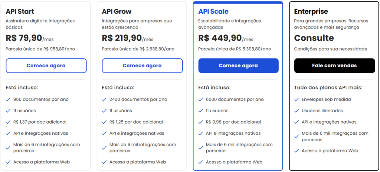Select the API Start plan title

(20, 11)
